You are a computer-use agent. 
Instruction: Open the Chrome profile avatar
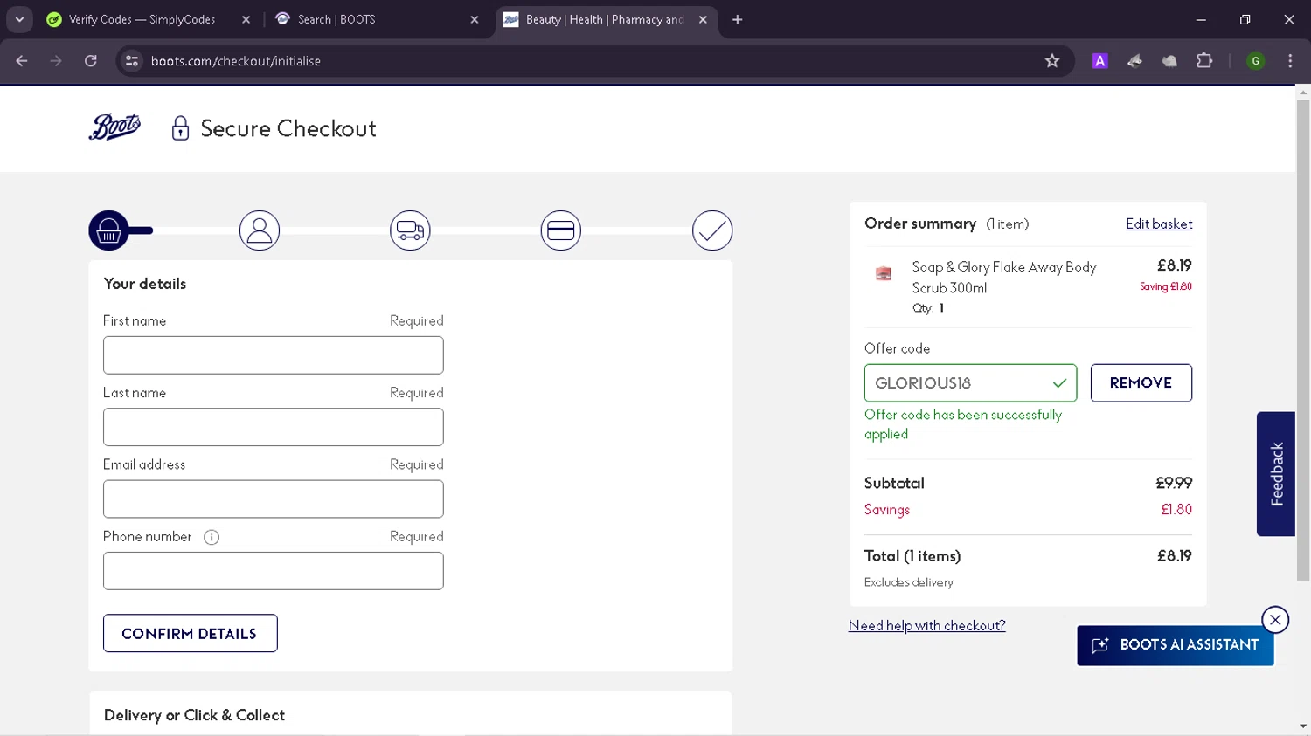click(1256, 61)
